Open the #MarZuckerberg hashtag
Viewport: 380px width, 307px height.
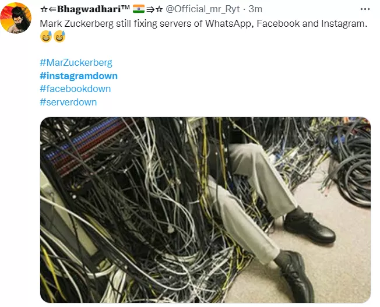(x=76, y=62)
